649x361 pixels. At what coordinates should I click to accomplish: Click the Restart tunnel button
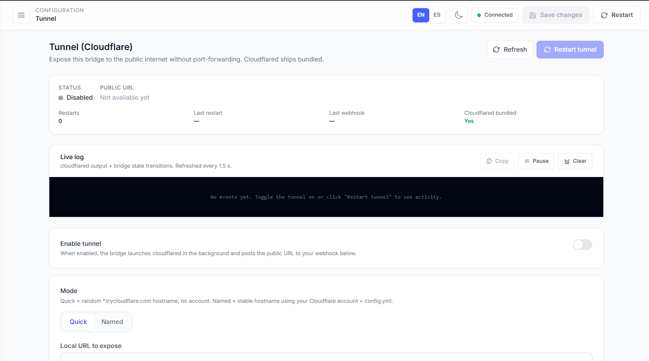click(x=570, y=50)
